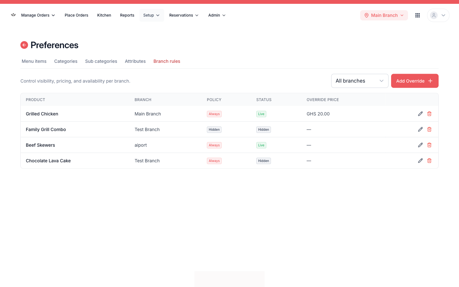This screenshot has width=459, height=287.
Task: Click Hidden policy badge for Family Grill Combo
Action: (214, 129)
